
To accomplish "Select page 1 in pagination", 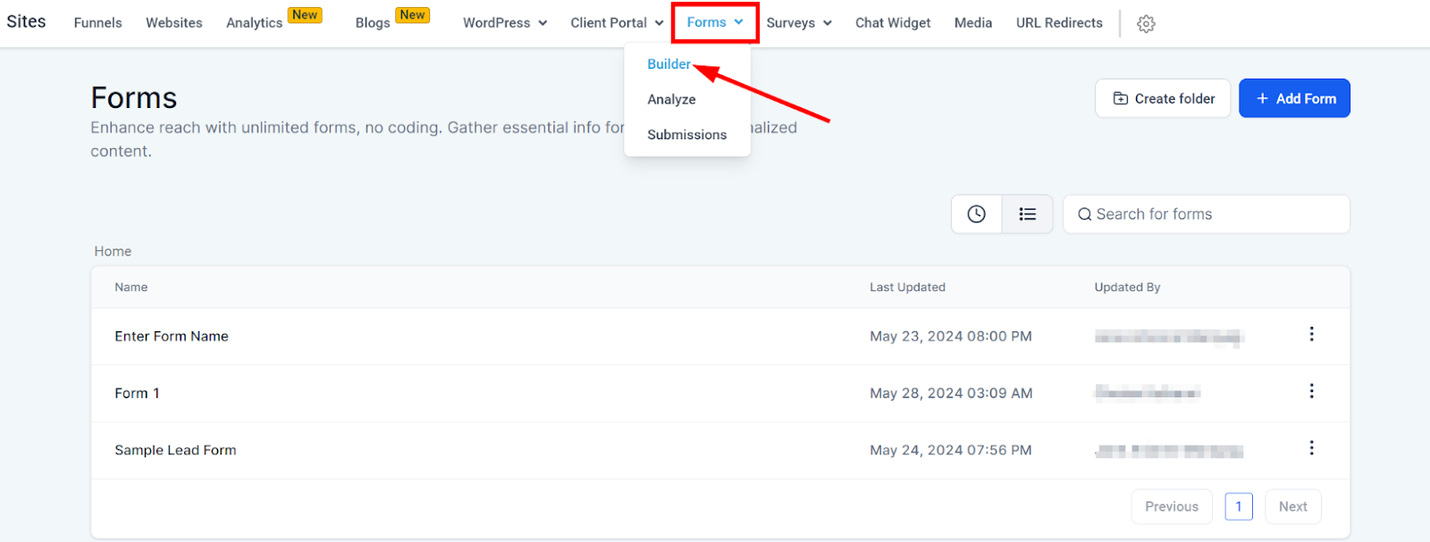I will (1239, 506).
